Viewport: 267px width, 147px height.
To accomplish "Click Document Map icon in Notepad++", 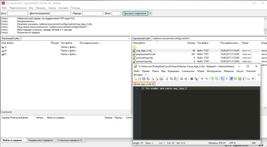I will point(240,79).
